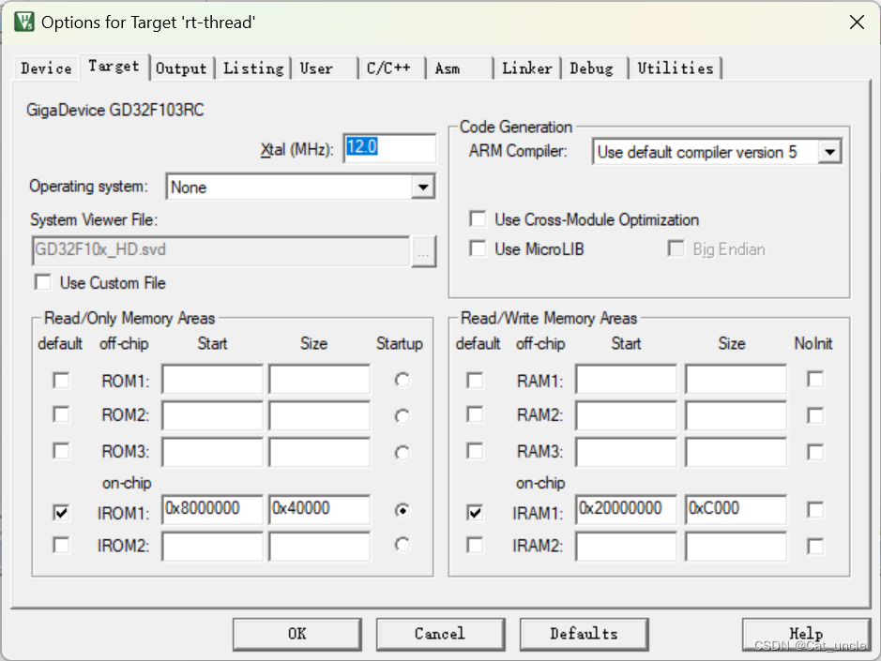The height and width of the screenshot is (661, 881).
Task: Select the ROM2 Startup radio button
Action: pyautogui.click(x=402, y=416)
